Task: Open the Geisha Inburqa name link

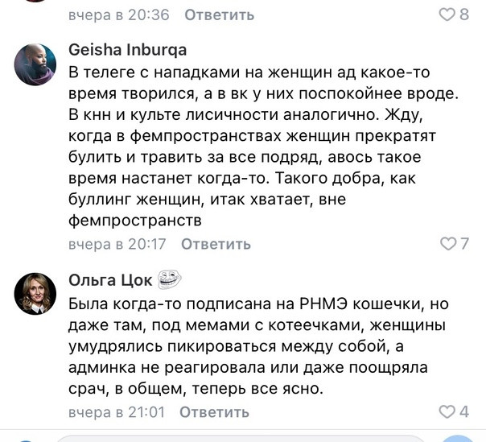Action: pos(128,50)
